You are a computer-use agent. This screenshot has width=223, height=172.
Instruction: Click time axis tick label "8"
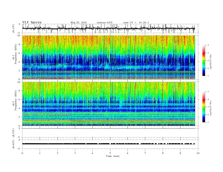163,153
